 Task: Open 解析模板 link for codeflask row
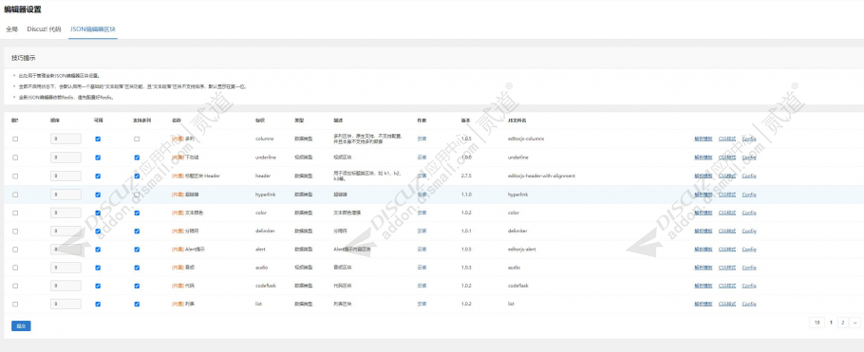click(x=704, y=286)
